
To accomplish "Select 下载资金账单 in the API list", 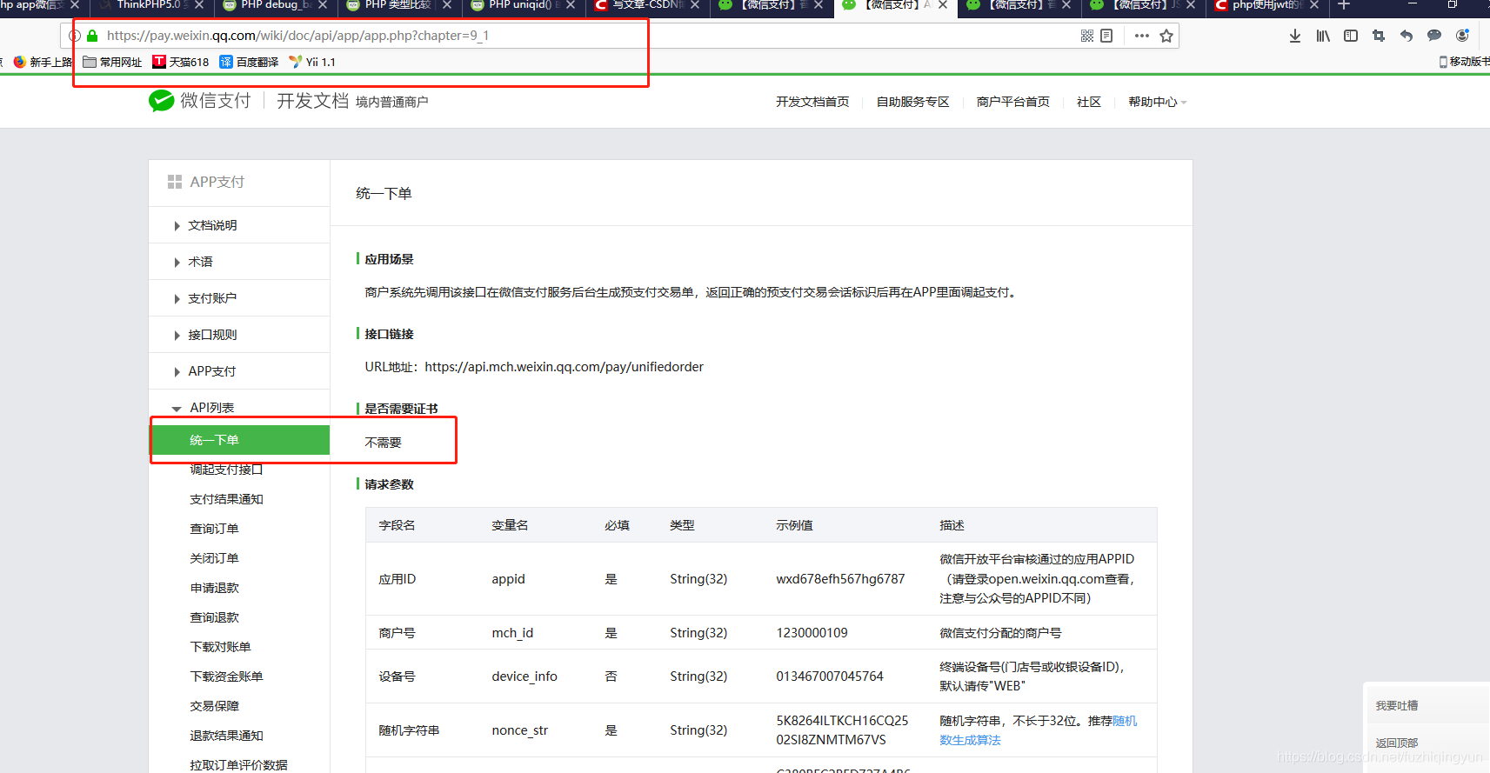I will [226, 676].
